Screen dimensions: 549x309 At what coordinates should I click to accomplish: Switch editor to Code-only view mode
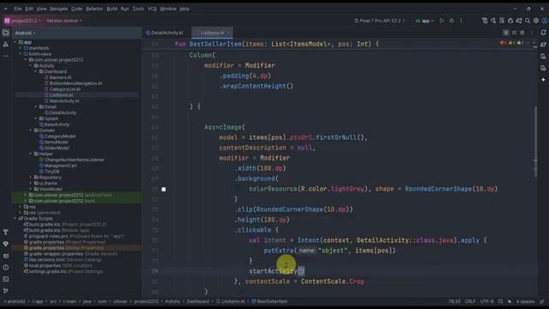click(x=505, y=33)
